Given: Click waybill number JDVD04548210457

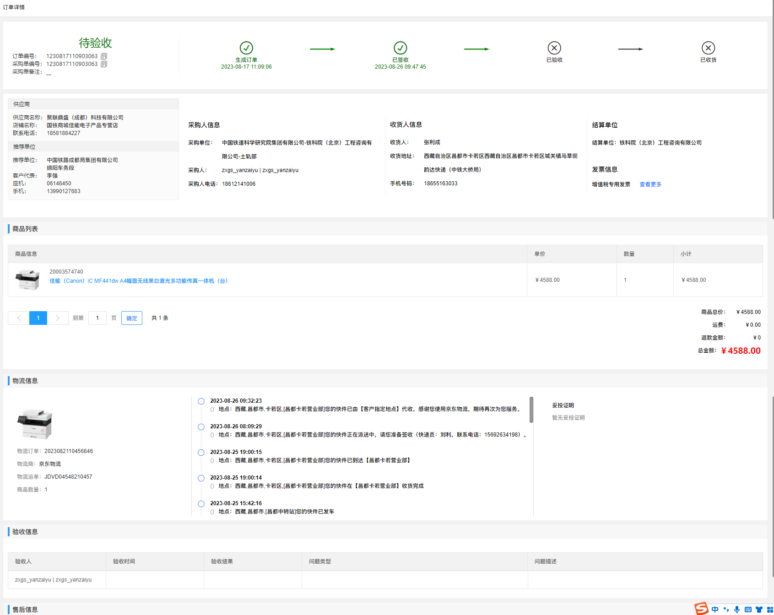Looking at the screenshot, I should pyautogui.click(x=68, y=477).
